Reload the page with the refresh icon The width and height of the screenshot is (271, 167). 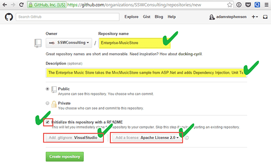[x=21, y=5]
